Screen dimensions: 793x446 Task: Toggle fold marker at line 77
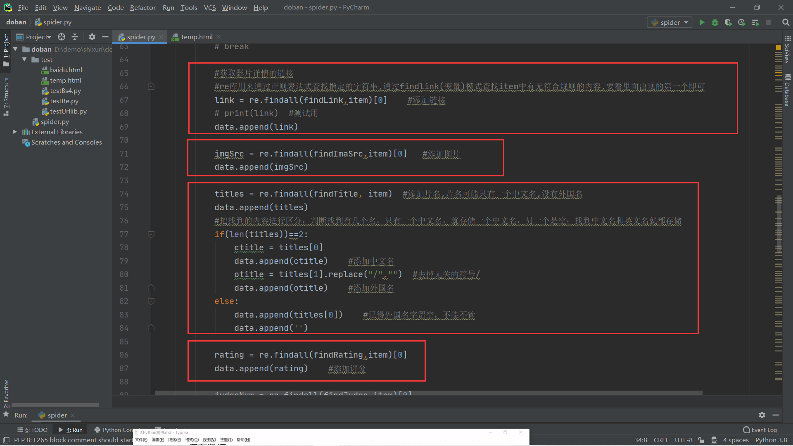[151, 234]
